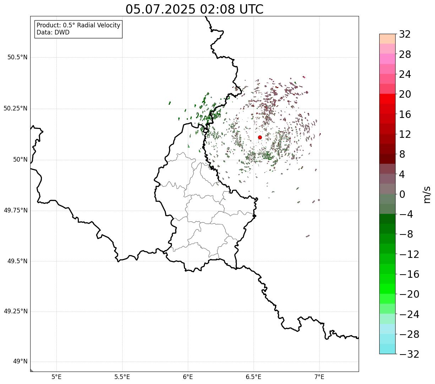The height and width of the screenshot is (384, 435).
Task: Click the 50.25°N latitude label
Action: pyautogui.click(x=16, y=108)
